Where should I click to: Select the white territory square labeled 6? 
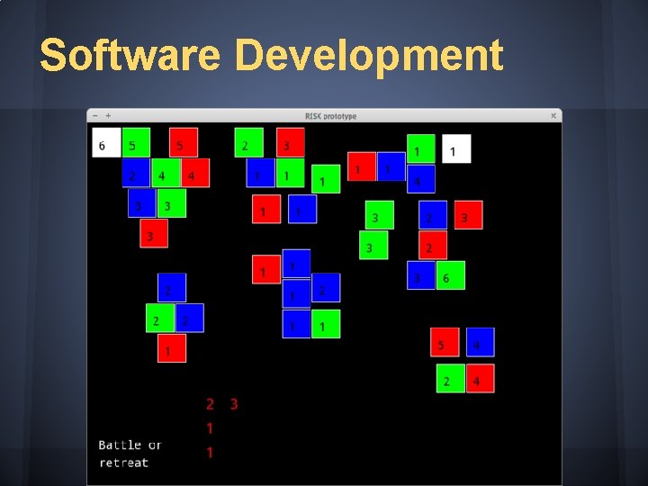[106, 142]
